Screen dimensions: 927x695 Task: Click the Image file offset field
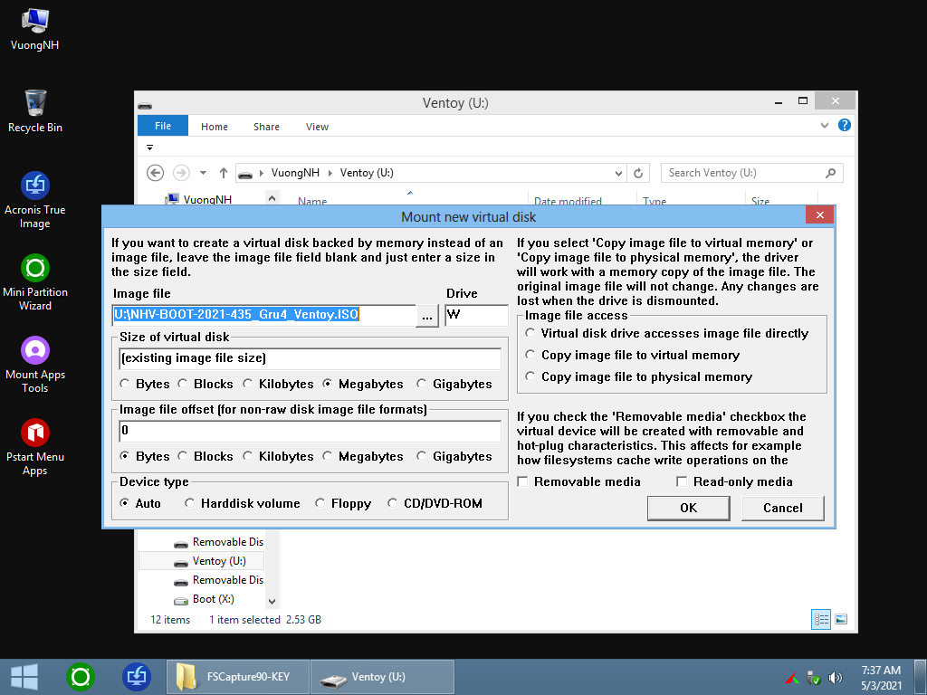point(310,431)
